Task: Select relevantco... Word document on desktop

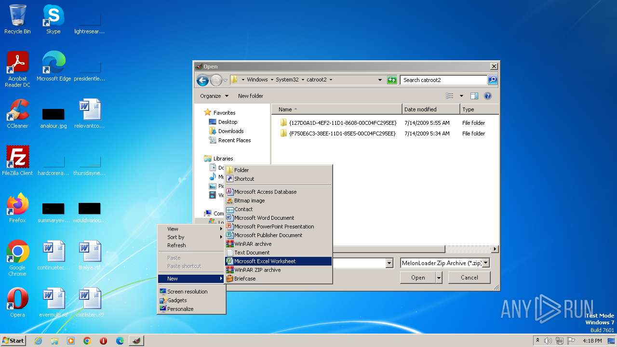Action: click(90, 114)
